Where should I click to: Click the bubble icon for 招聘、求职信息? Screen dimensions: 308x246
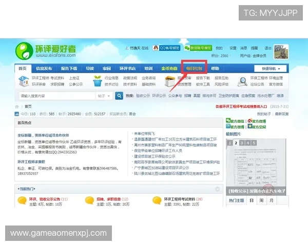tap(89, 200)
